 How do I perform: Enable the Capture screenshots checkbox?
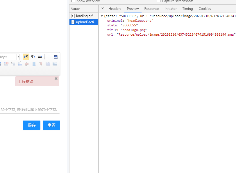tap(159, 1)
